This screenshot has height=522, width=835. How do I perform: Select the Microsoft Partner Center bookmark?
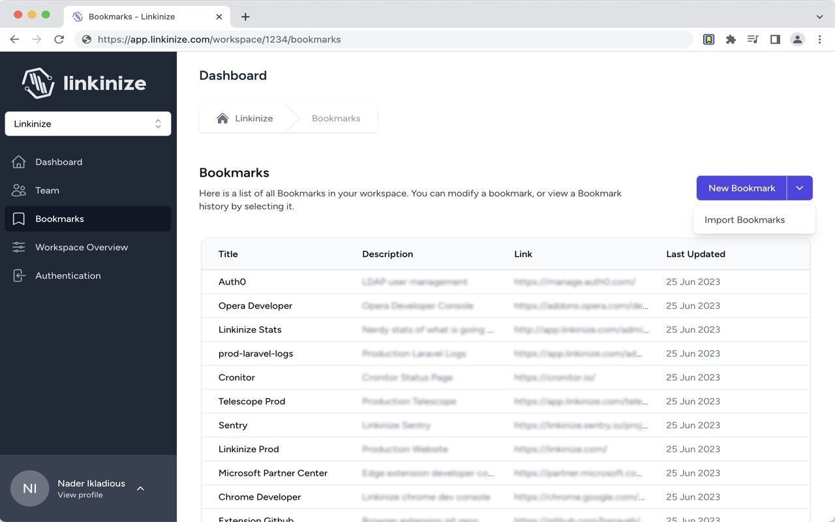click(506, 473)
